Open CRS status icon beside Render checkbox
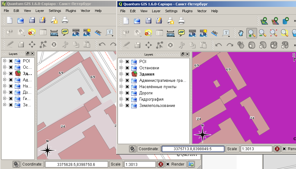The width and height of the screenshot is (296, 169). [191, 164]
